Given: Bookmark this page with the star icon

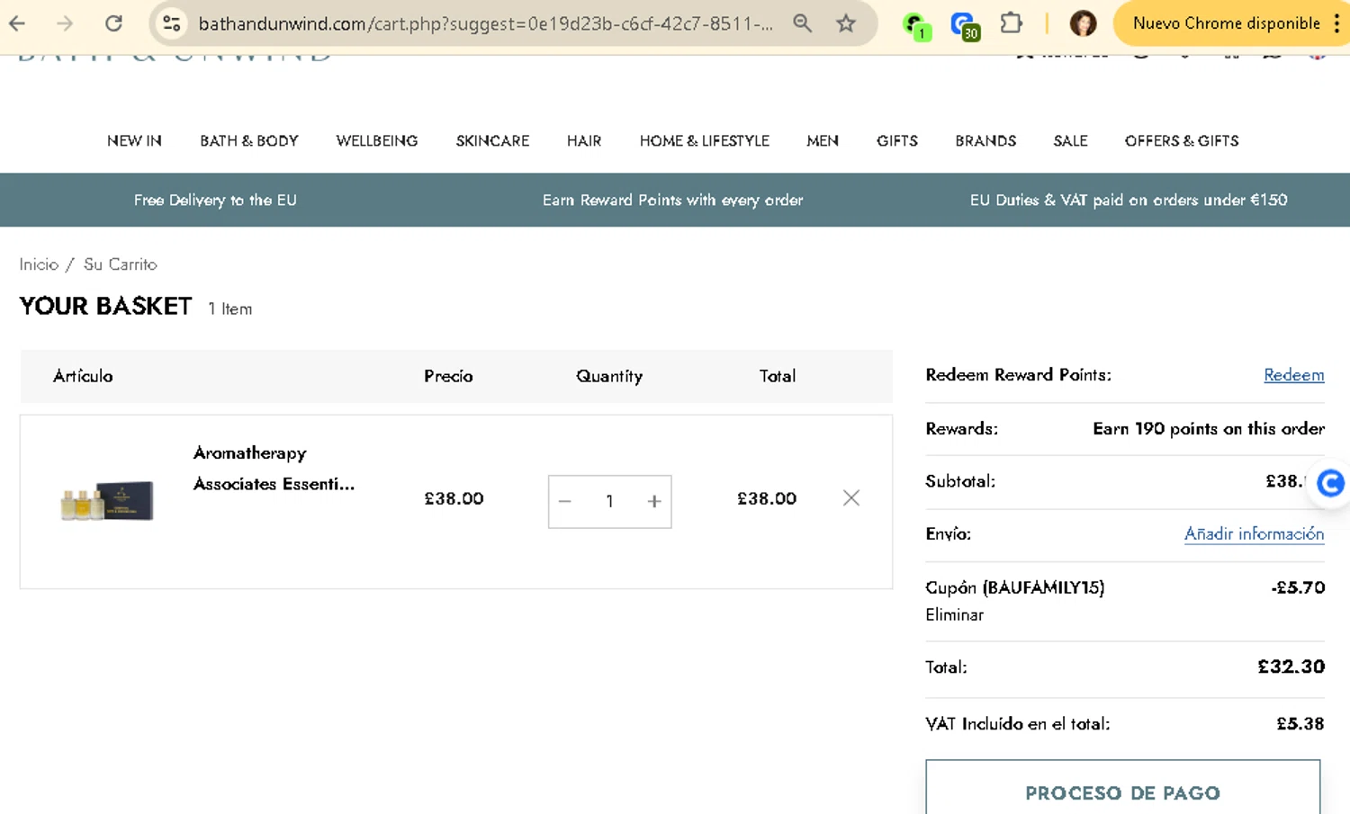Looking at the screenshot, I should click(x=845, y=23).
